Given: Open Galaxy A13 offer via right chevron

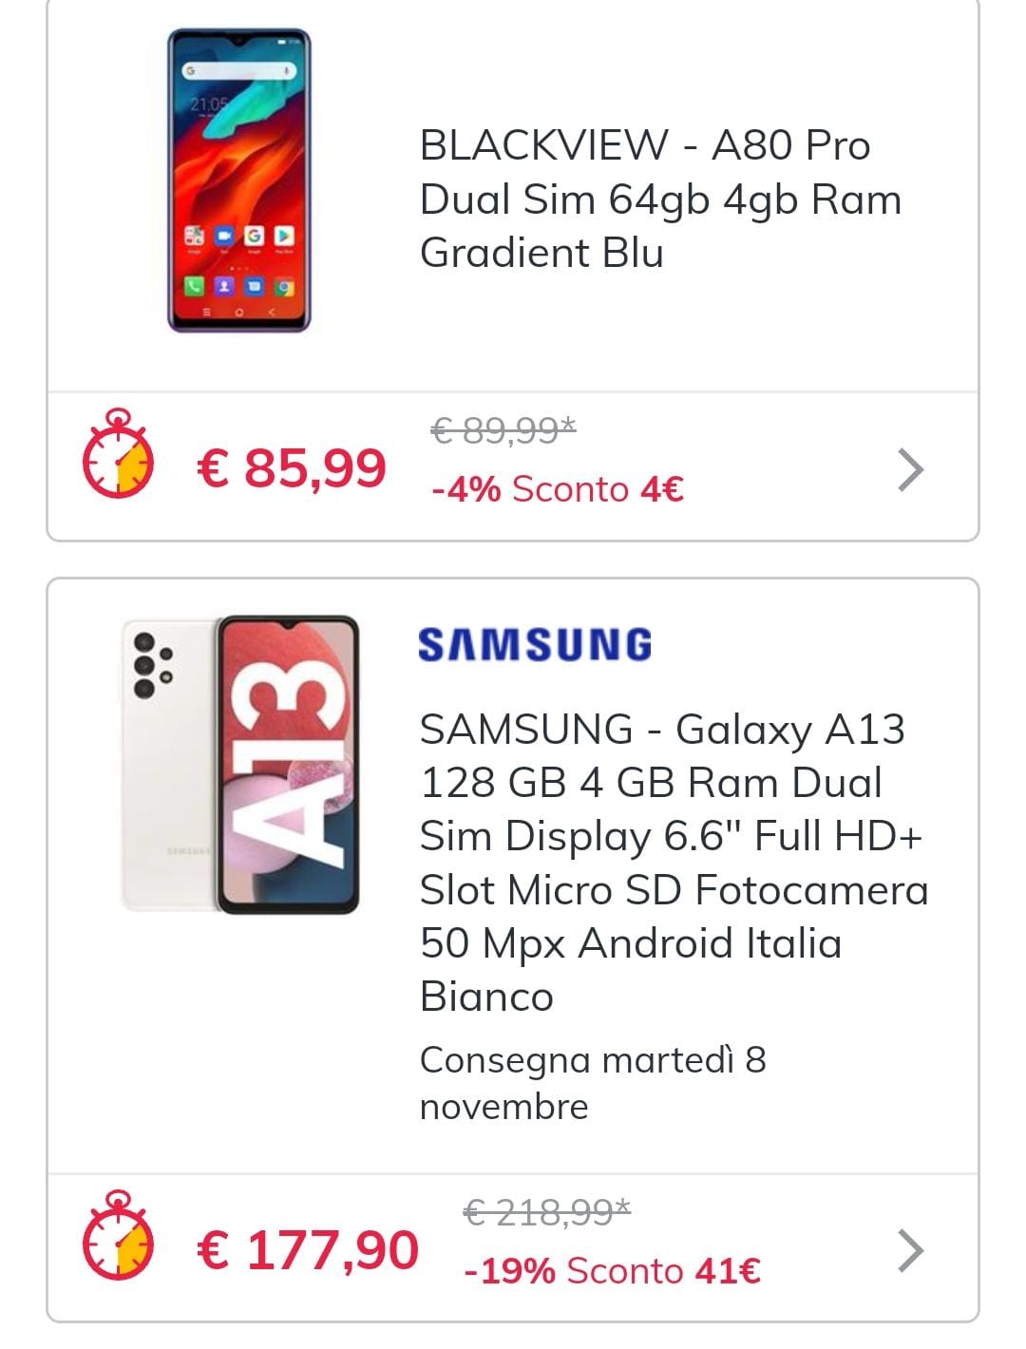Looking at the screenshot, I should pos(910,1250).
